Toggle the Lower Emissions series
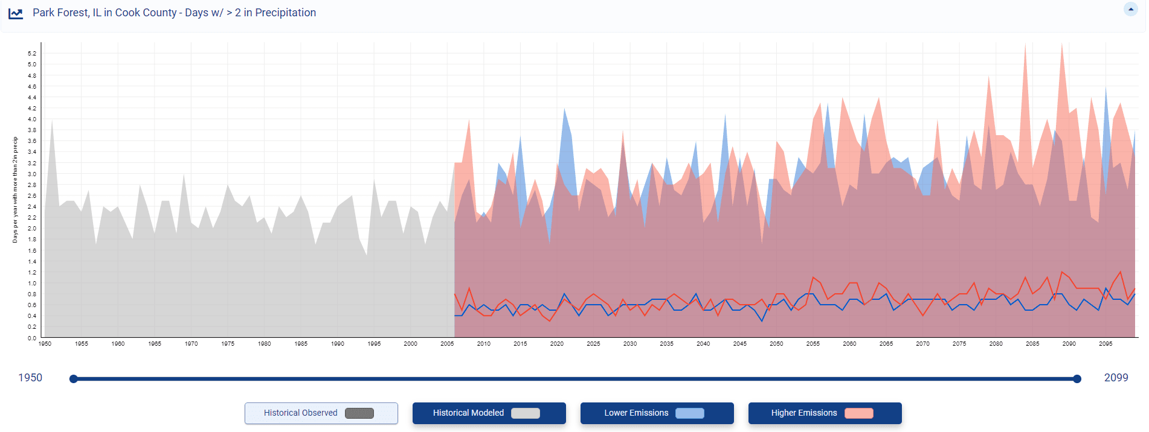The image size is (1149, 432). point(636,413)
